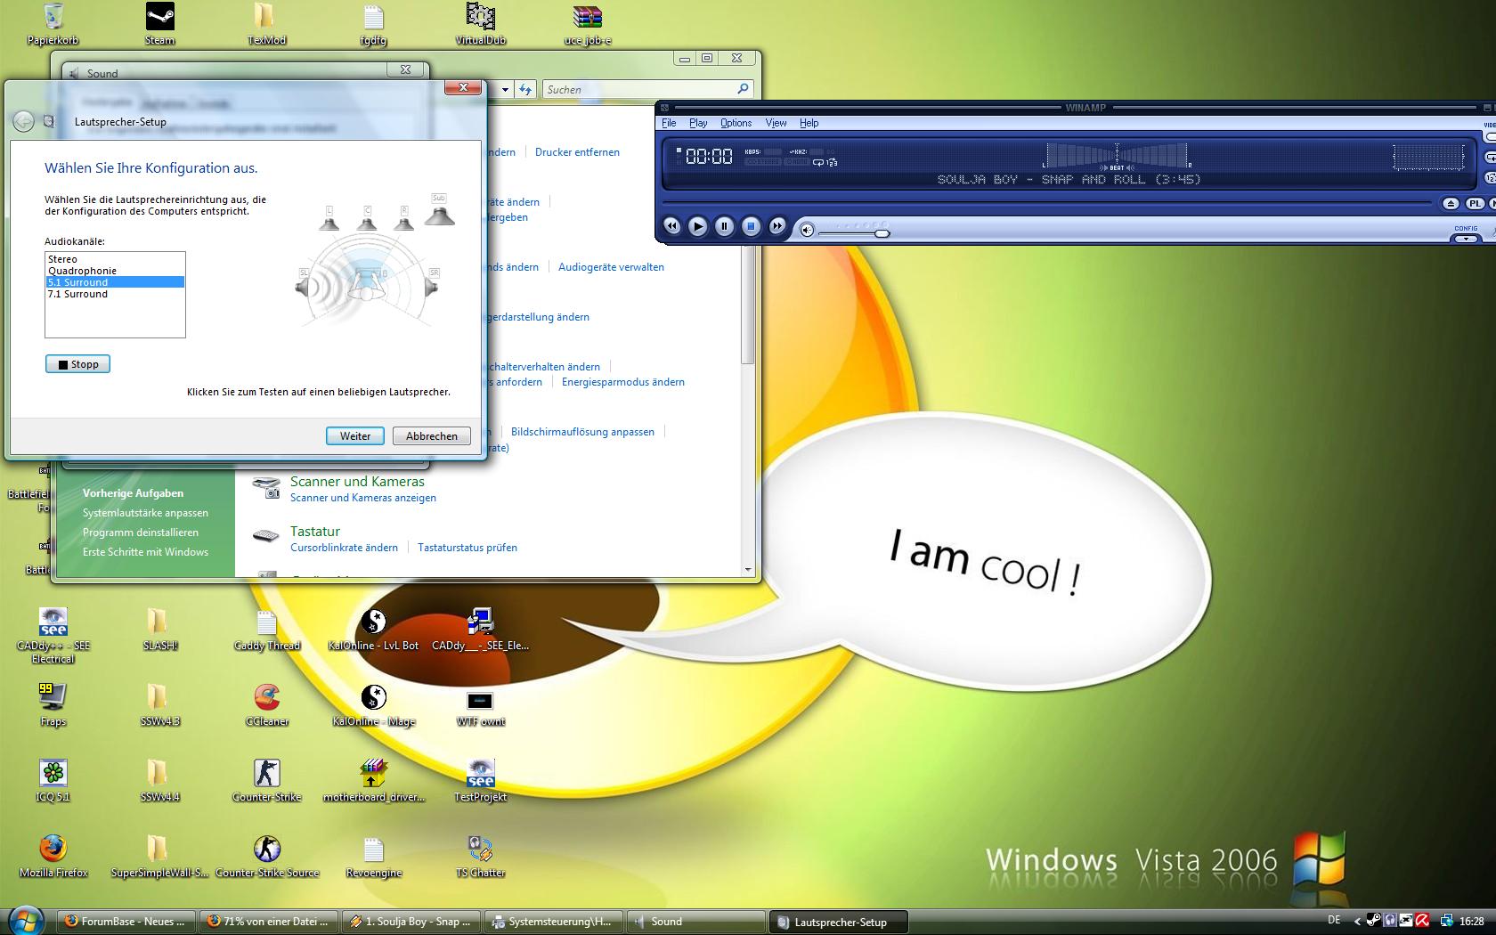Open the Windows Start menu orb
The height and width of the screenshot is (935, 1496).
(x=25, y=920)
